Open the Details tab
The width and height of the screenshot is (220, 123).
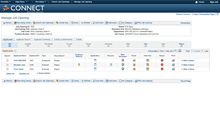coord(79,40)
